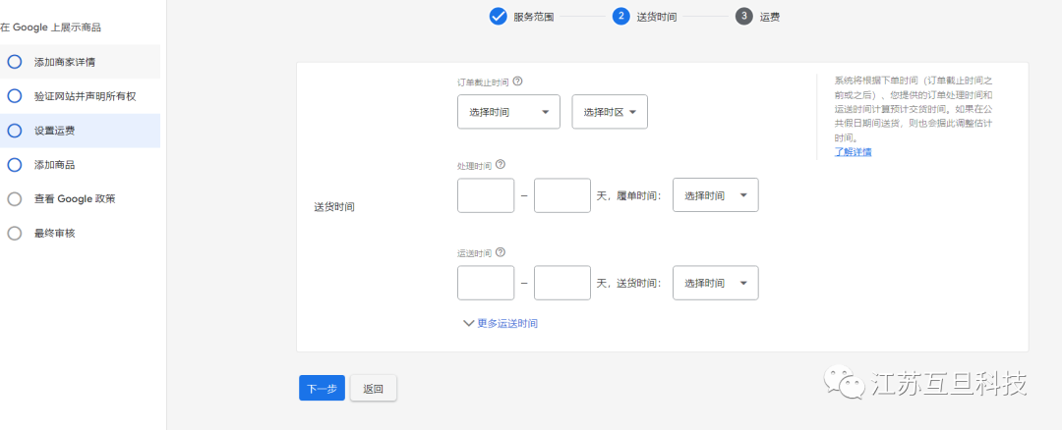Click the step 2 送货时间 circle icon
Screen dimensions: 1062x430
coord(620,16)
